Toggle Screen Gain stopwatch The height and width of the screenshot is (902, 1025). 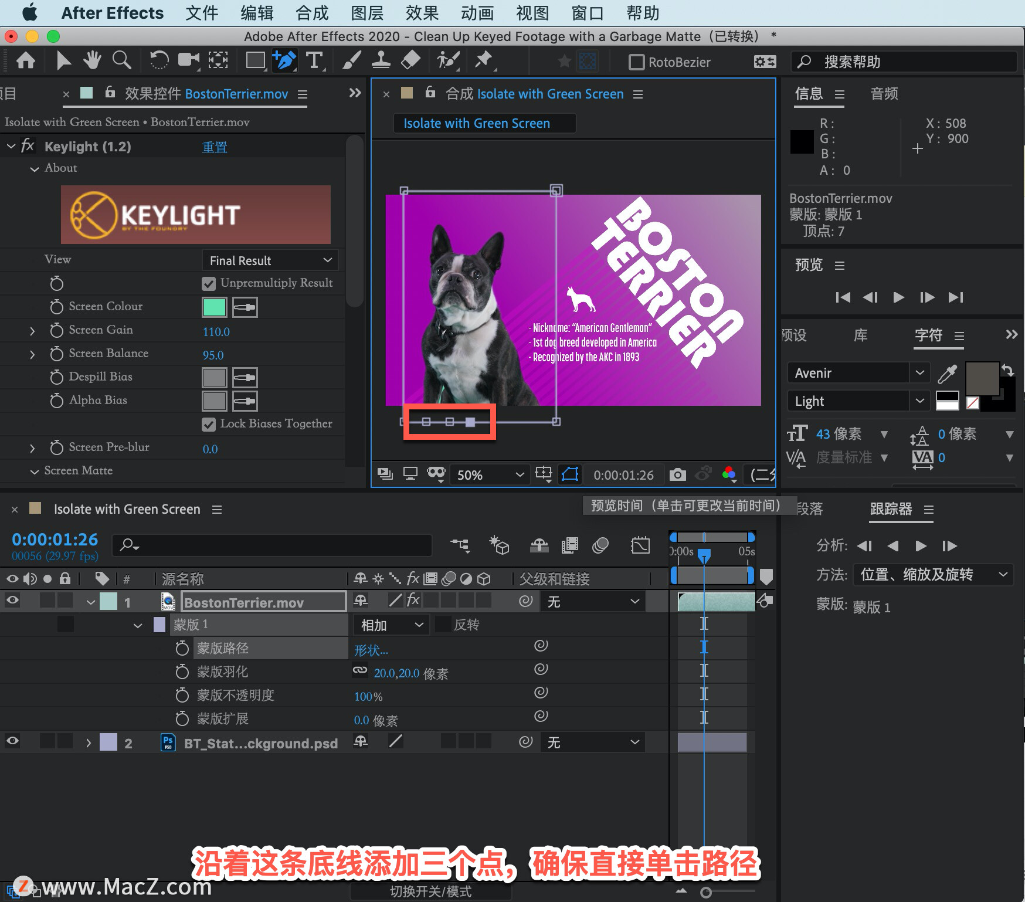[56, 331]
